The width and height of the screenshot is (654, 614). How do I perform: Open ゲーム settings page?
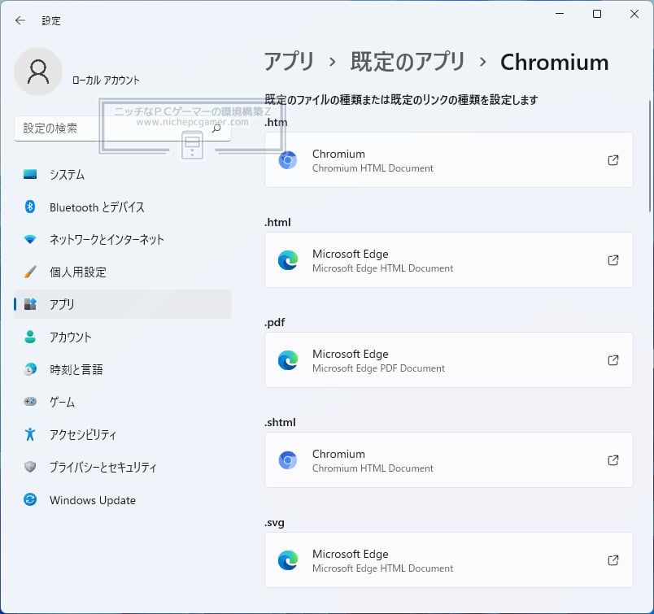click(x=123, y=402)
